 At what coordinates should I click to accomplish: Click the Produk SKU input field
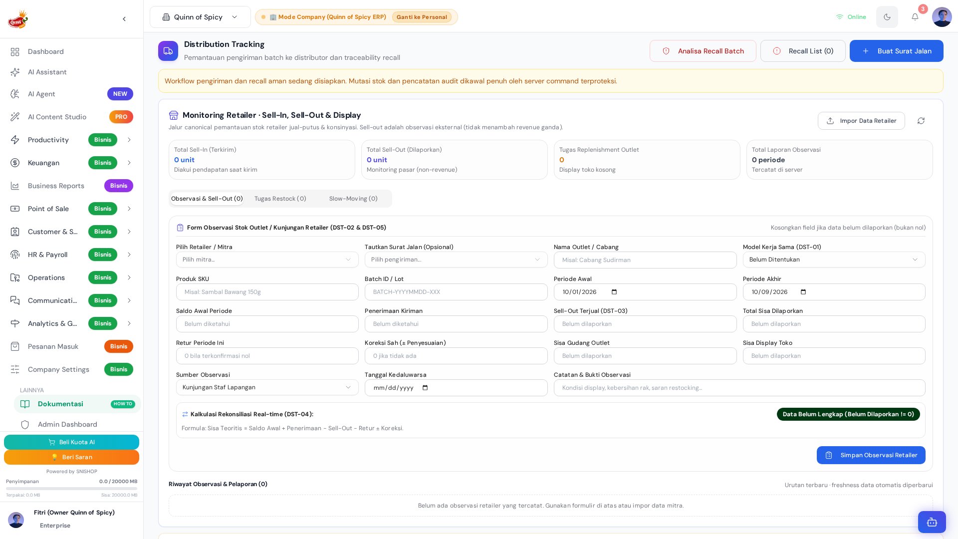click(267, 292)
